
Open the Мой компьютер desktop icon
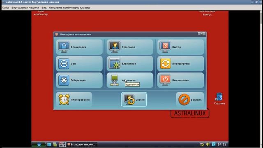tap(41, 13)
